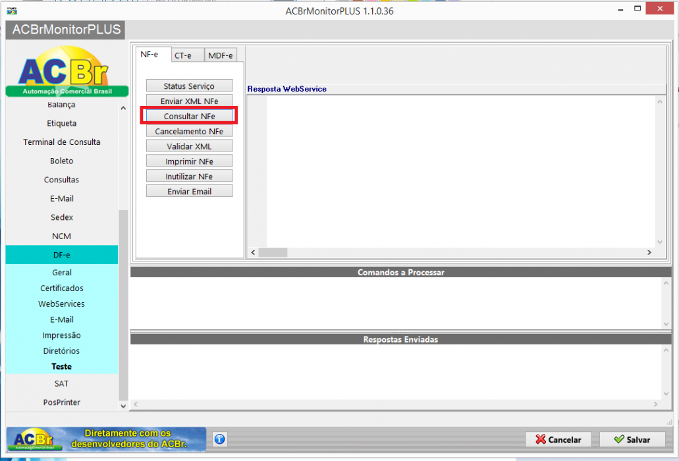Image resolution: width=679 pixels, height=461 pixels.
Task: Click Resposta WebService horizontal scrollbar thumb
Action: [273, 252]
